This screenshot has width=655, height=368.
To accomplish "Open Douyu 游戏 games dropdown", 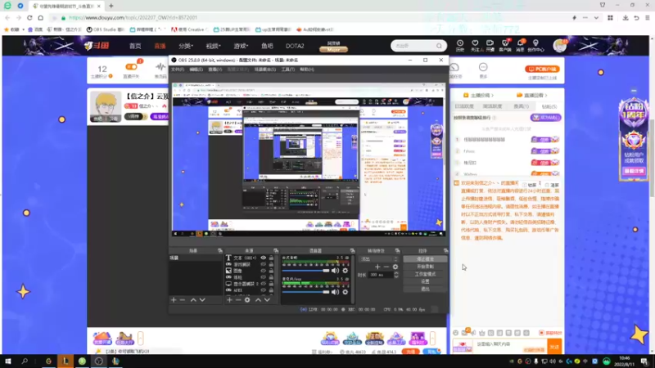I will click(x=241, y=46).
